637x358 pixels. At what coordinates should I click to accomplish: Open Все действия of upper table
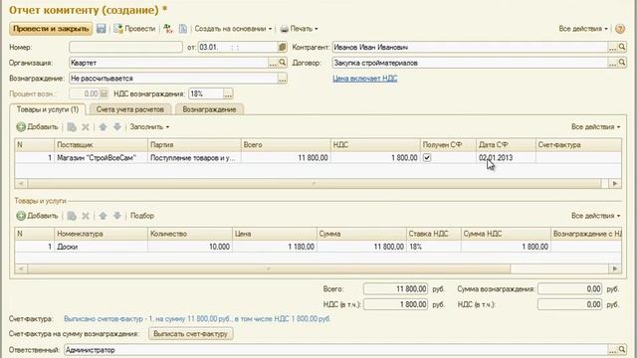596,127
